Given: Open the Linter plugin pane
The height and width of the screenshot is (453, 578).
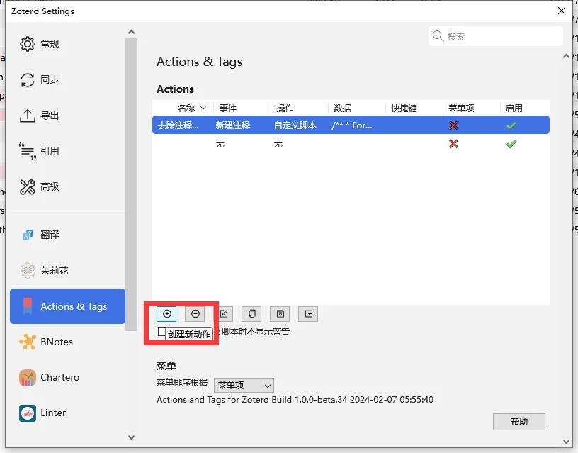Looking at the screenshot, I should point(67,413).
